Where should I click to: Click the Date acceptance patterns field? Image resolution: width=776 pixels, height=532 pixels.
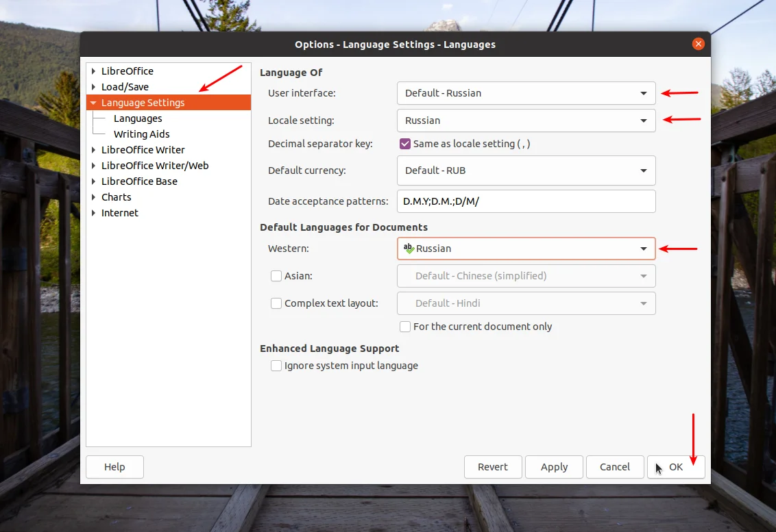point(526,201)
